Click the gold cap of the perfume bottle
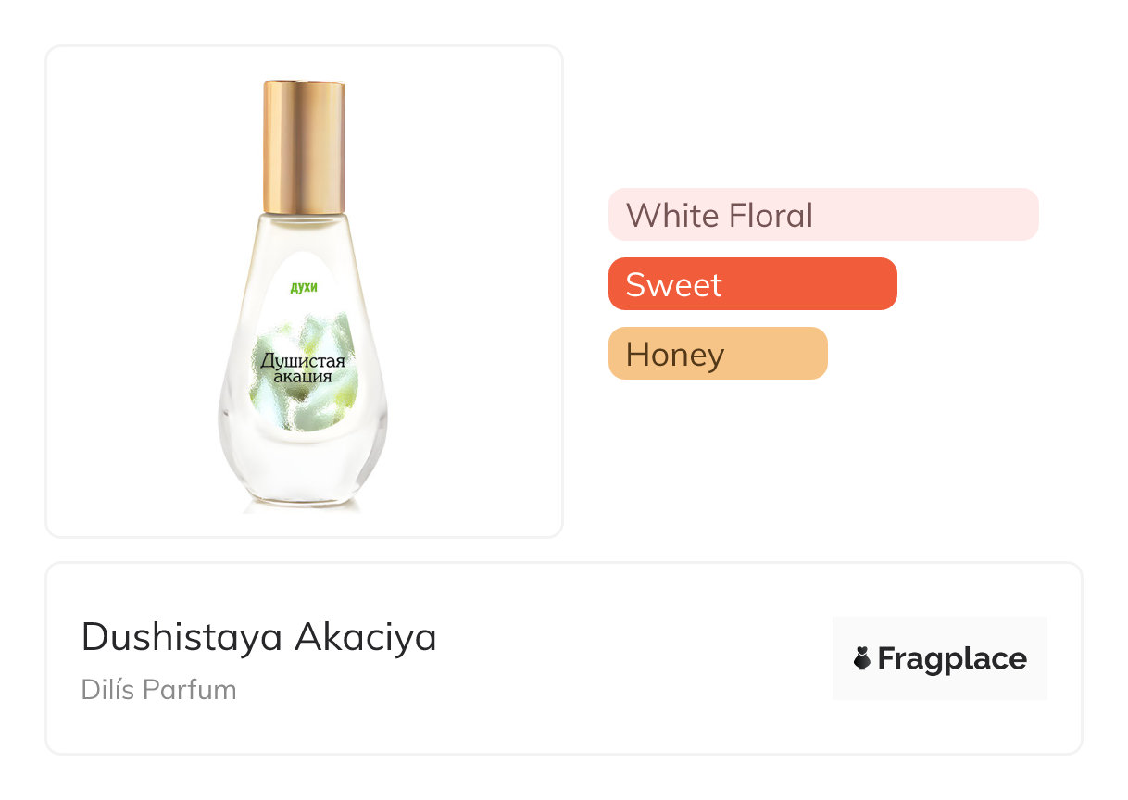The height and width of the screenshot is (800, 1128). [304, 146]
